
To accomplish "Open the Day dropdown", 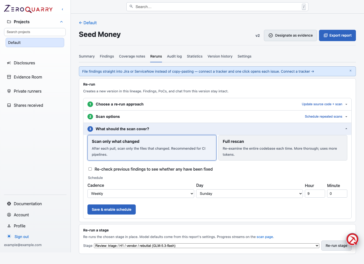I will click(249, 194).
